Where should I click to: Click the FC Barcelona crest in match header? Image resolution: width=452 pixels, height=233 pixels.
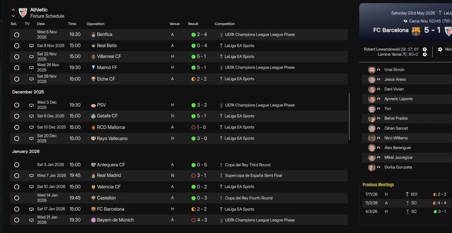pos(416,31)
